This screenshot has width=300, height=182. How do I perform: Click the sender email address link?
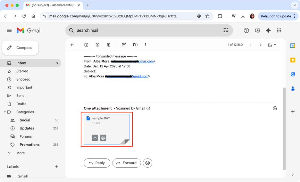(133, 62)
